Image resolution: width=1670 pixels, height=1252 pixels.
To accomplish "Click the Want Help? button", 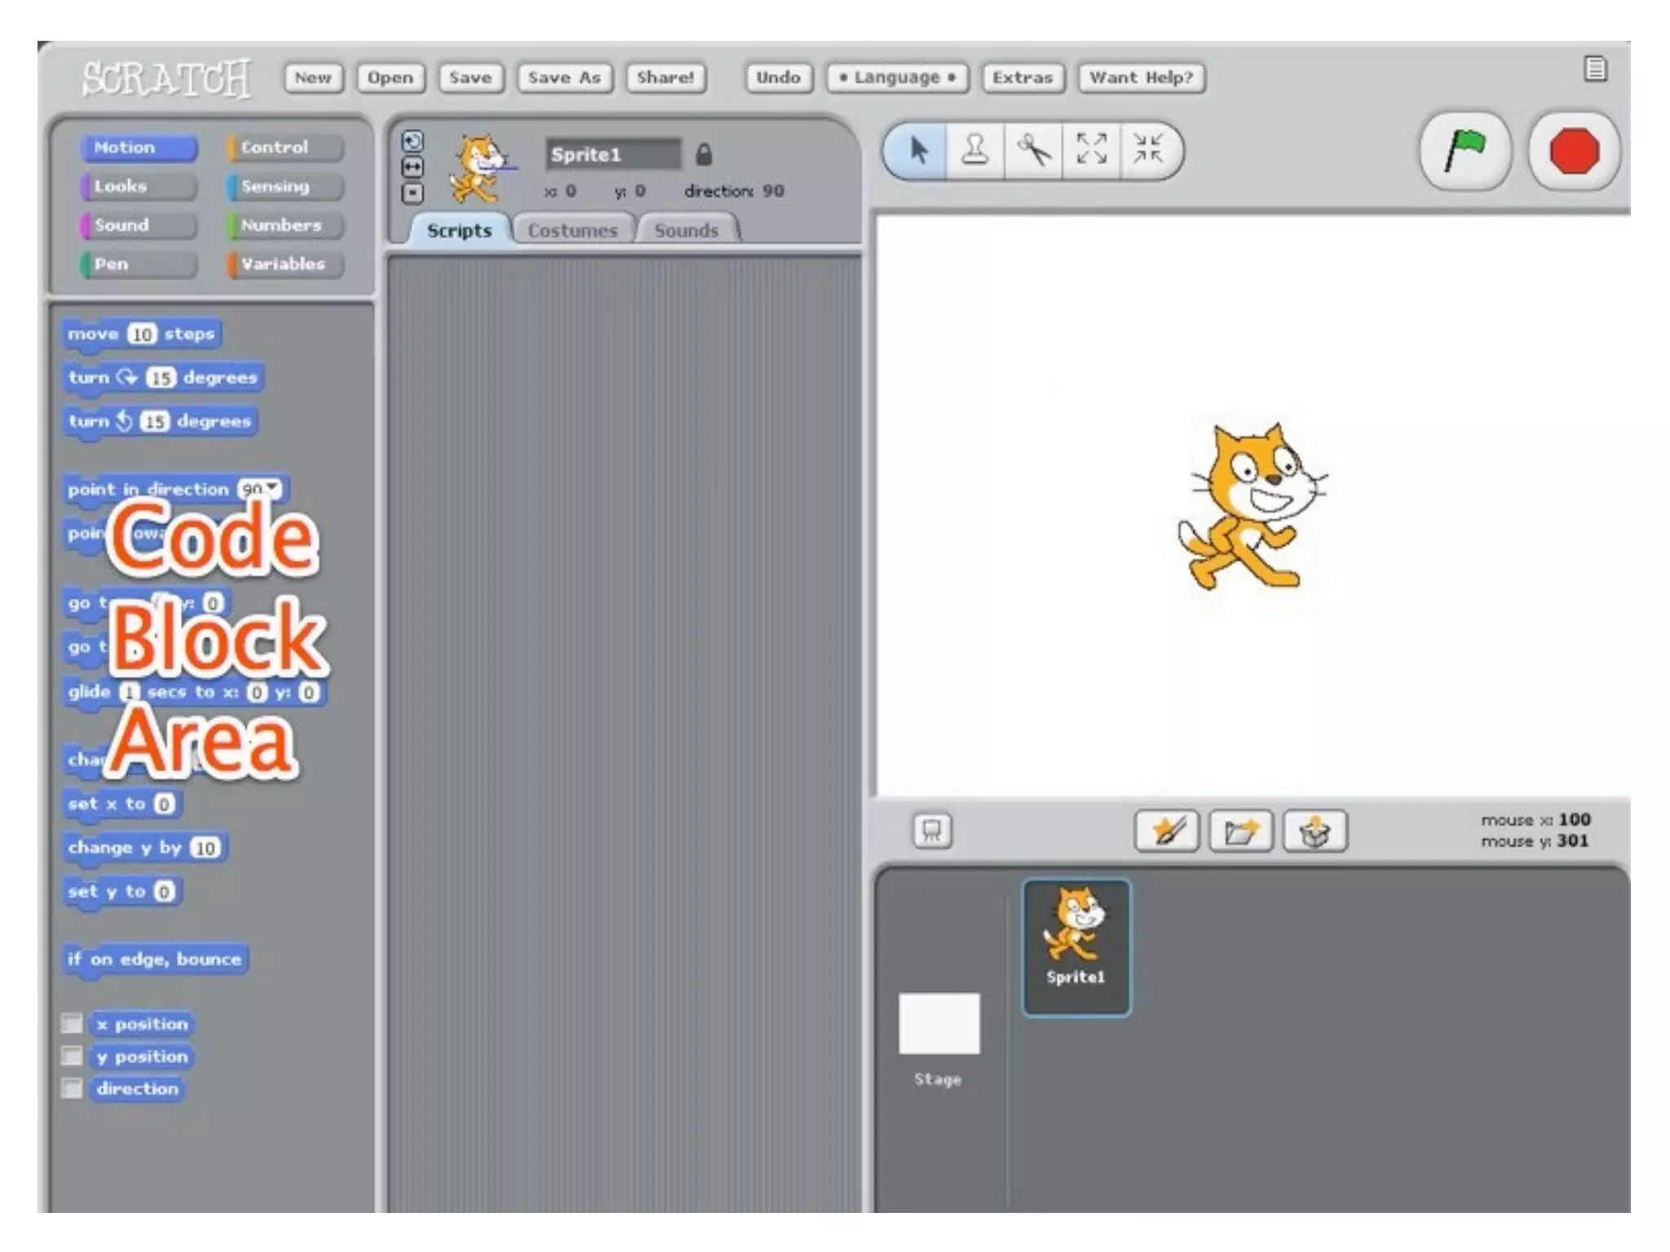I will coord(1141,77).
